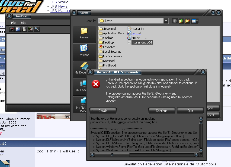Click the scroll-down button in exception details

(201, 150)
